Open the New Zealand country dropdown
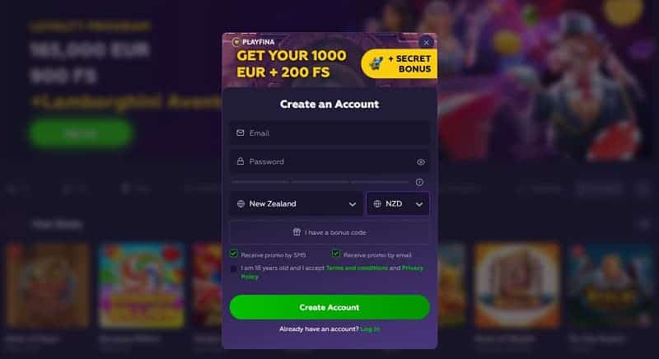Viewport: 659px width, 359px height. pos(297,203)
